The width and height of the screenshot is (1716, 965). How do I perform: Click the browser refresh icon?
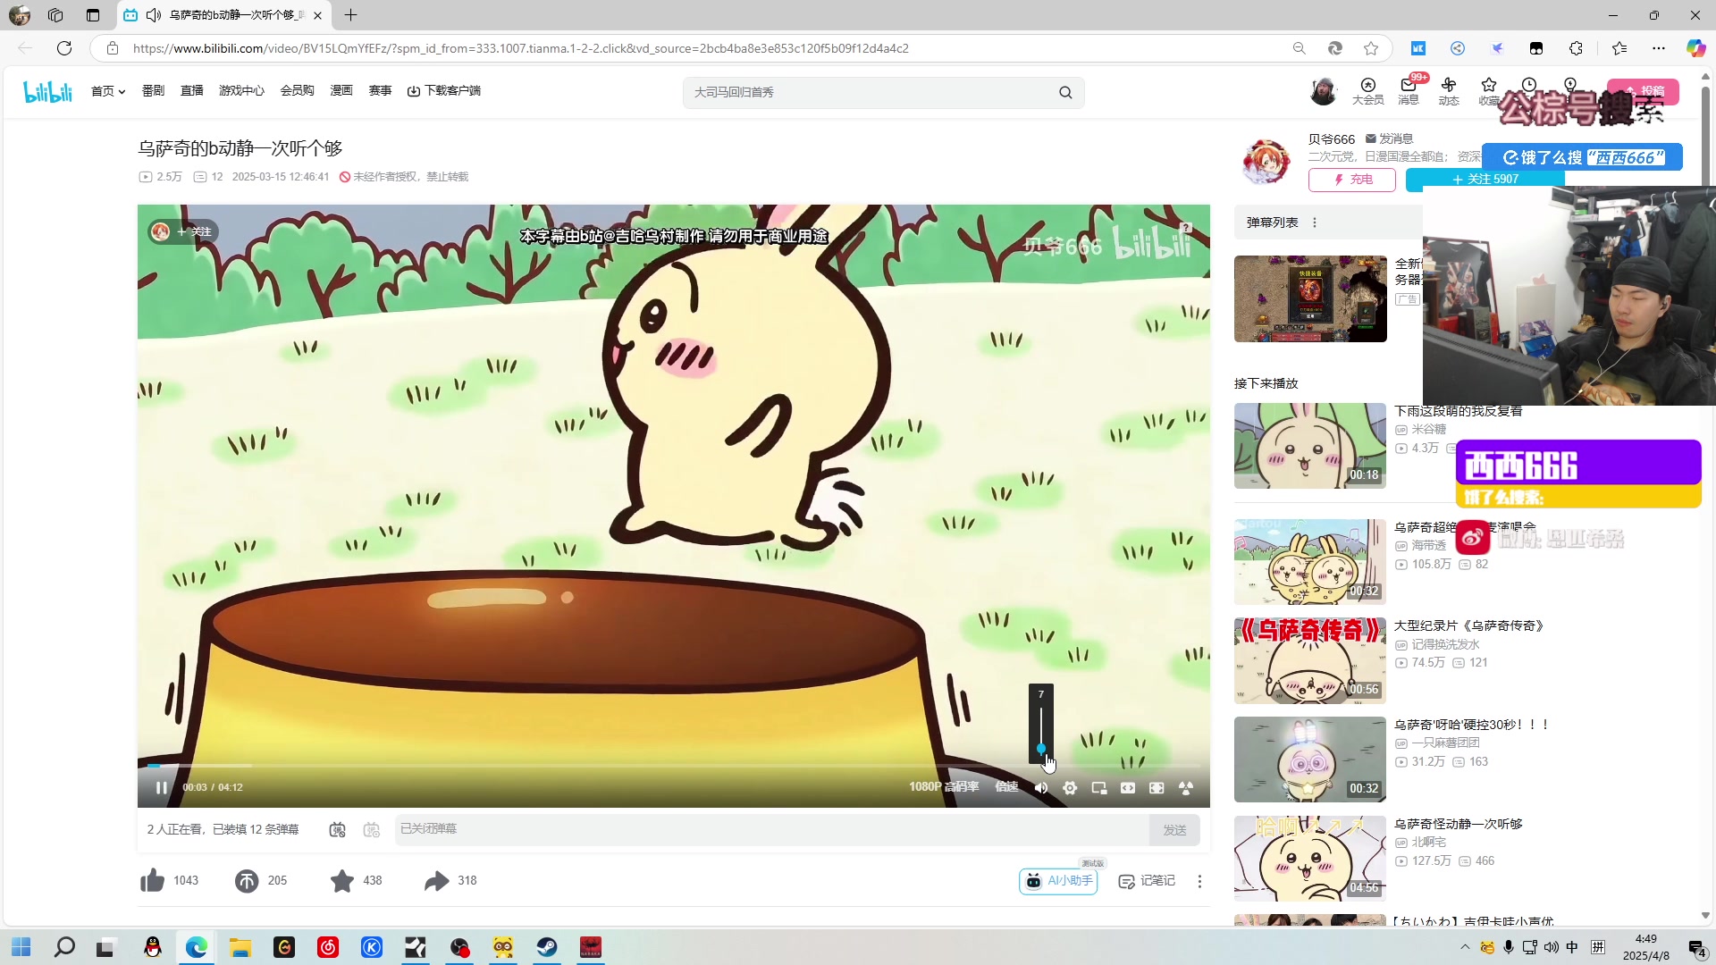pos(64,48)
